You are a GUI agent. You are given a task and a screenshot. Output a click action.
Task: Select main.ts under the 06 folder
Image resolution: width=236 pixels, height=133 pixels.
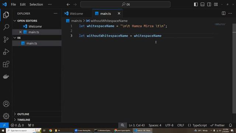click(37, 43)
